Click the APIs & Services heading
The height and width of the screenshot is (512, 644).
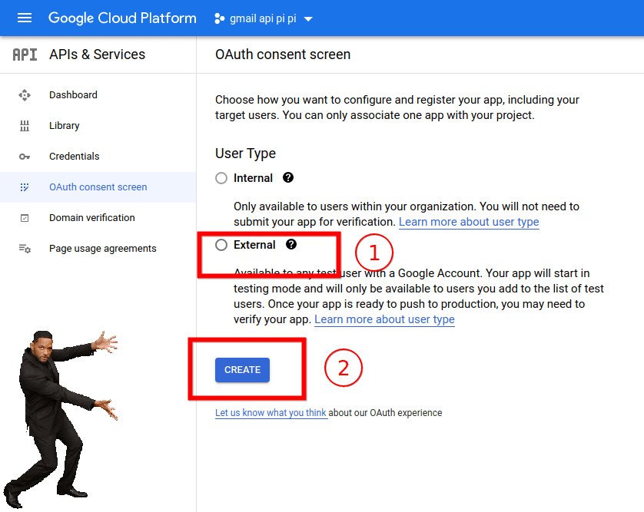[x=98, y=55]
